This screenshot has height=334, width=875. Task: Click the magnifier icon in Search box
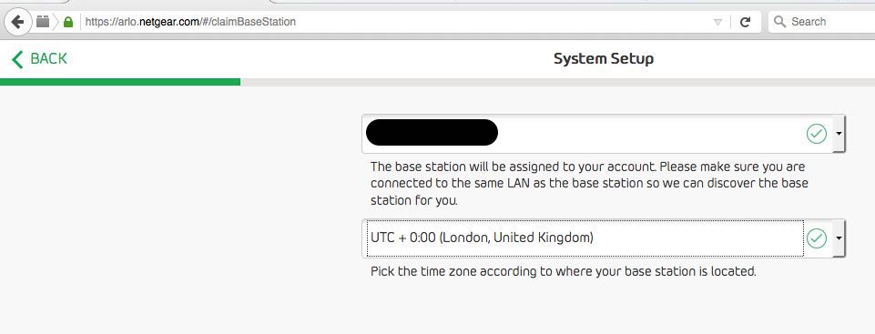779,22
